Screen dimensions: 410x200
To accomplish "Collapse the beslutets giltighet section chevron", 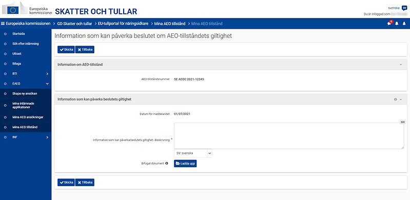I will pyautogui.click(x=401, y=99).
